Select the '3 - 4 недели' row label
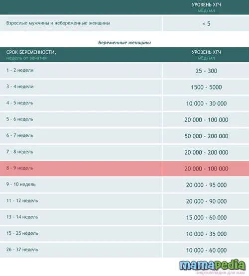This screenshot has height=276, width=249. (20, 87)
